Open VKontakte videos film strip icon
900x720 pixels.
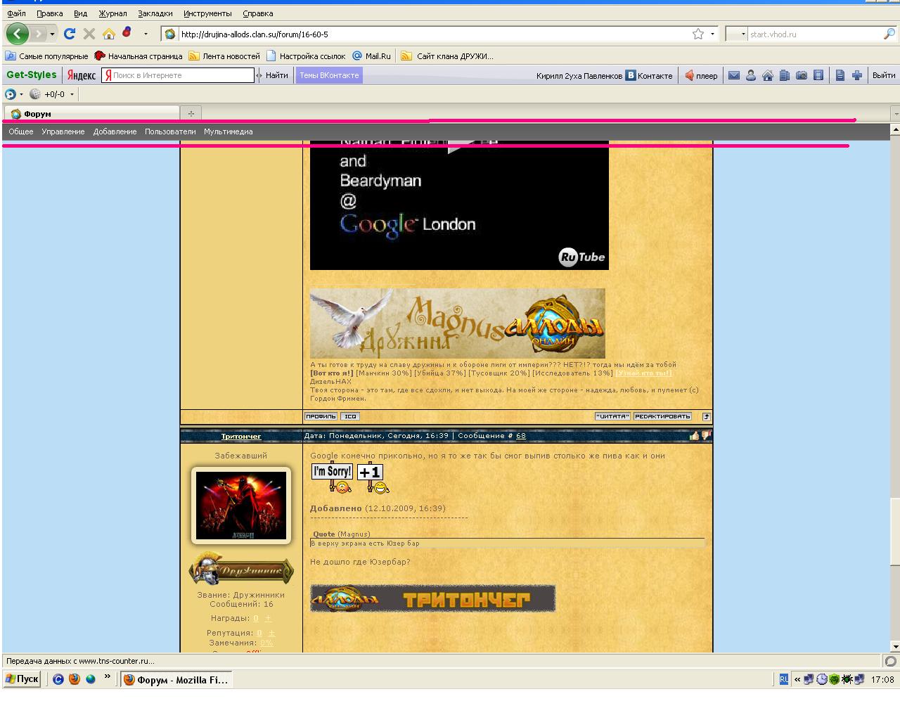click(818, 75)
